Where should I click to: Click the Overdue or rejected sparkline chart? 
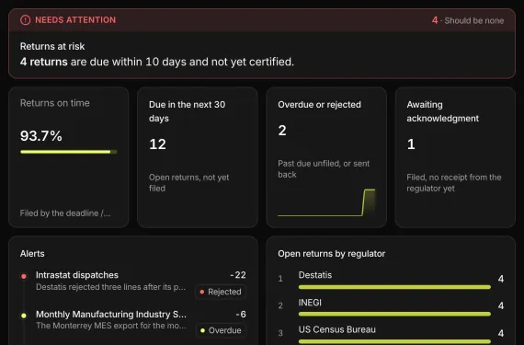tap(326, 202)
